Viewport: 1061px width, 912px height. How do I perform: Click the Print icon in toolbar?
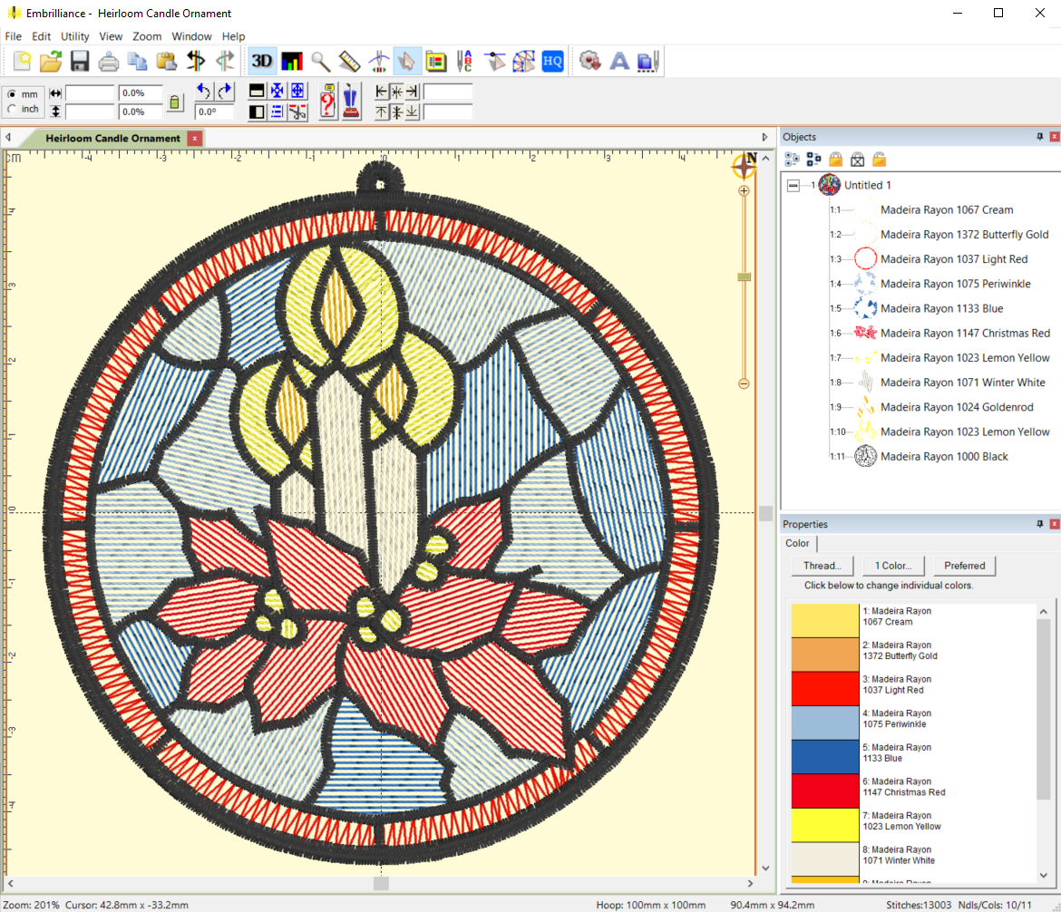click(x=109, y=62)
